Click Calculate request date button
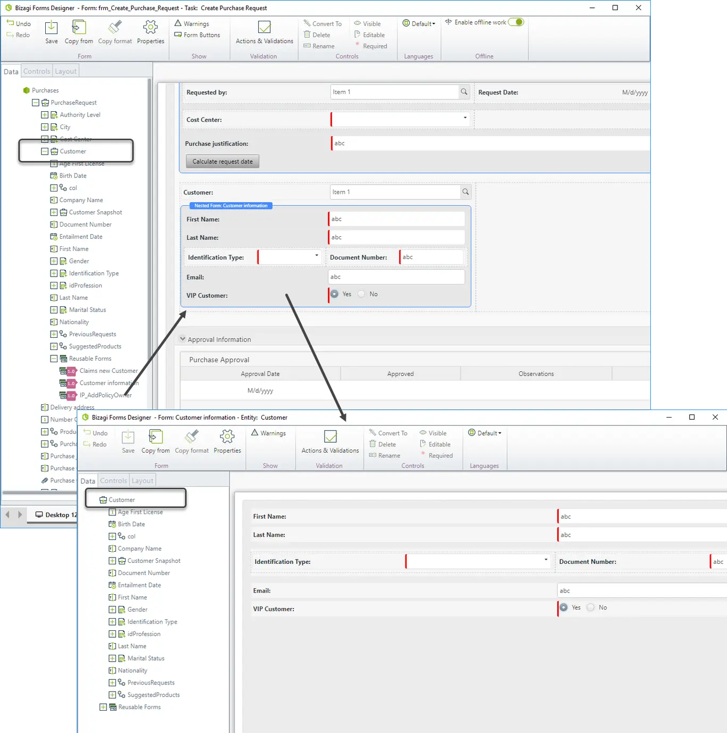Image resolution: width=727 pixels, height=733 pixels. click(222, 162)
